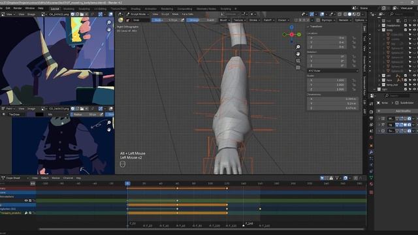Image resolution: width=418 pixels, height=235 pixels.
Task: Switch to the Compositing workspace tab
Action: pos(184,8)
